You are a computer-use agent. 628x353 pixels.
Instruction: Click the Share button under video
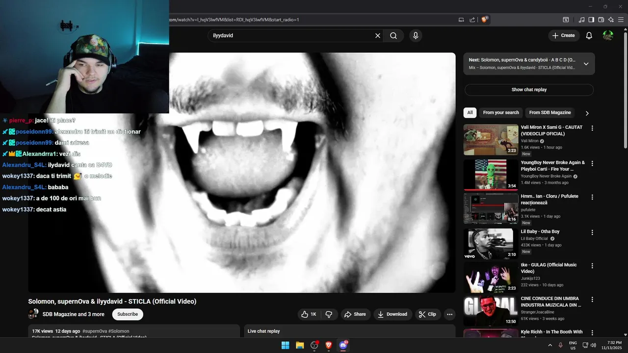pyautogui.click(x=355, y=314)
